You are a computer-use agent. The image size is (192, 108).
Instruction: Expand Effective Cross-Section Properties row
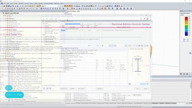(61, 57)
